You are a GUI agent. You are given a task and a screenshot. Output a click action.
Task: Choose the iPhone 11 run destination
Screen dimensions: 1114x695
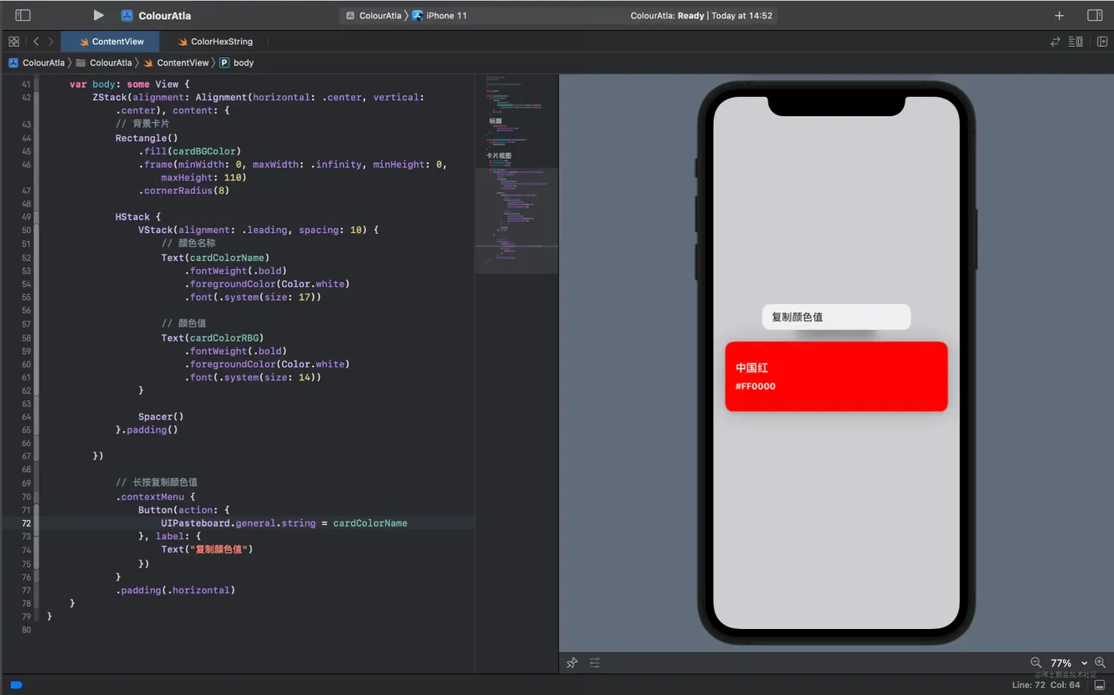click(439, 15)
